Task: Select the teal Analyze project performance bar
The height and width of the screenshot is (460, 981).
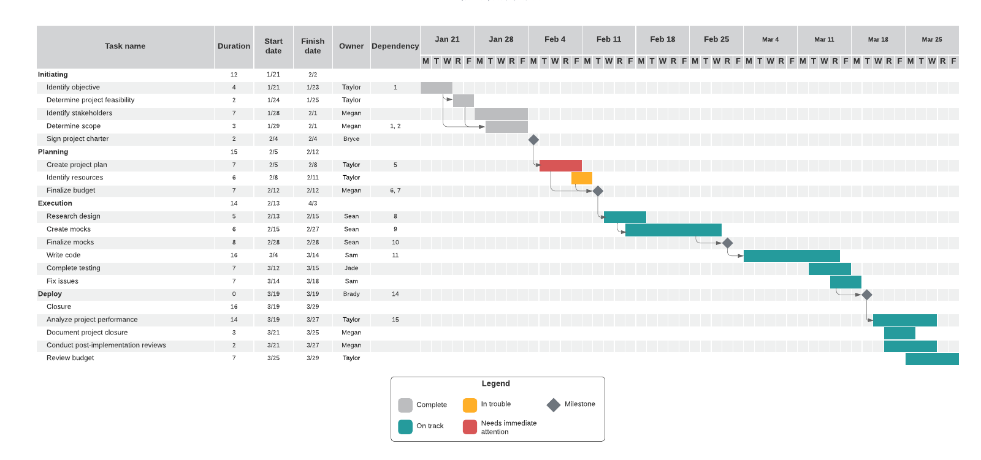Action: (x=905, y=320)
